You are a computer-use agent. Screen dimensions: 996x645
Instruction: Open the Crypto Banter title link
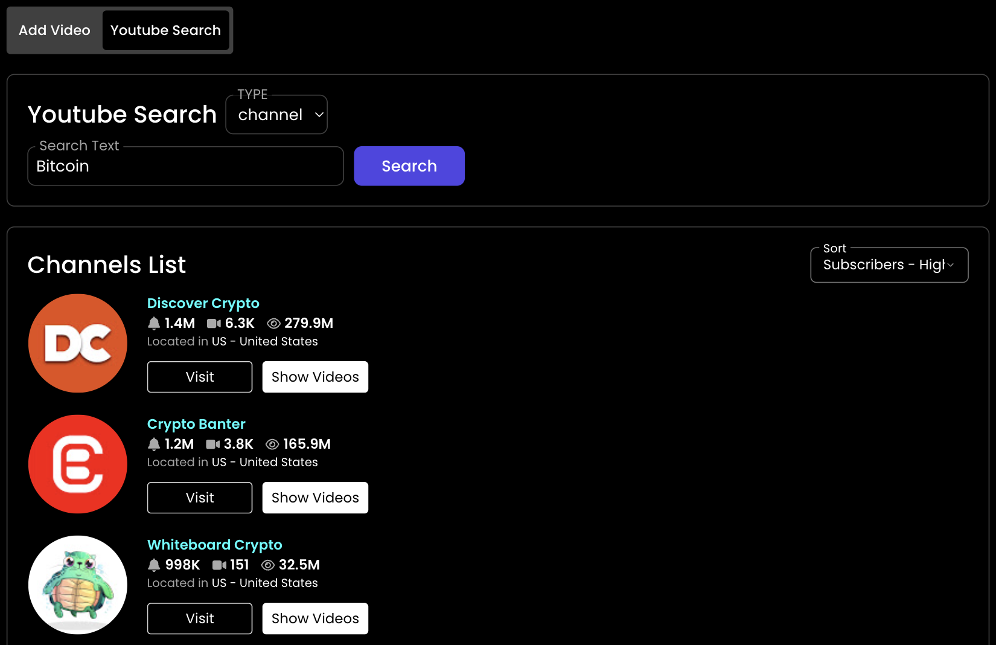pyautogui.click(x=196, y=424)
